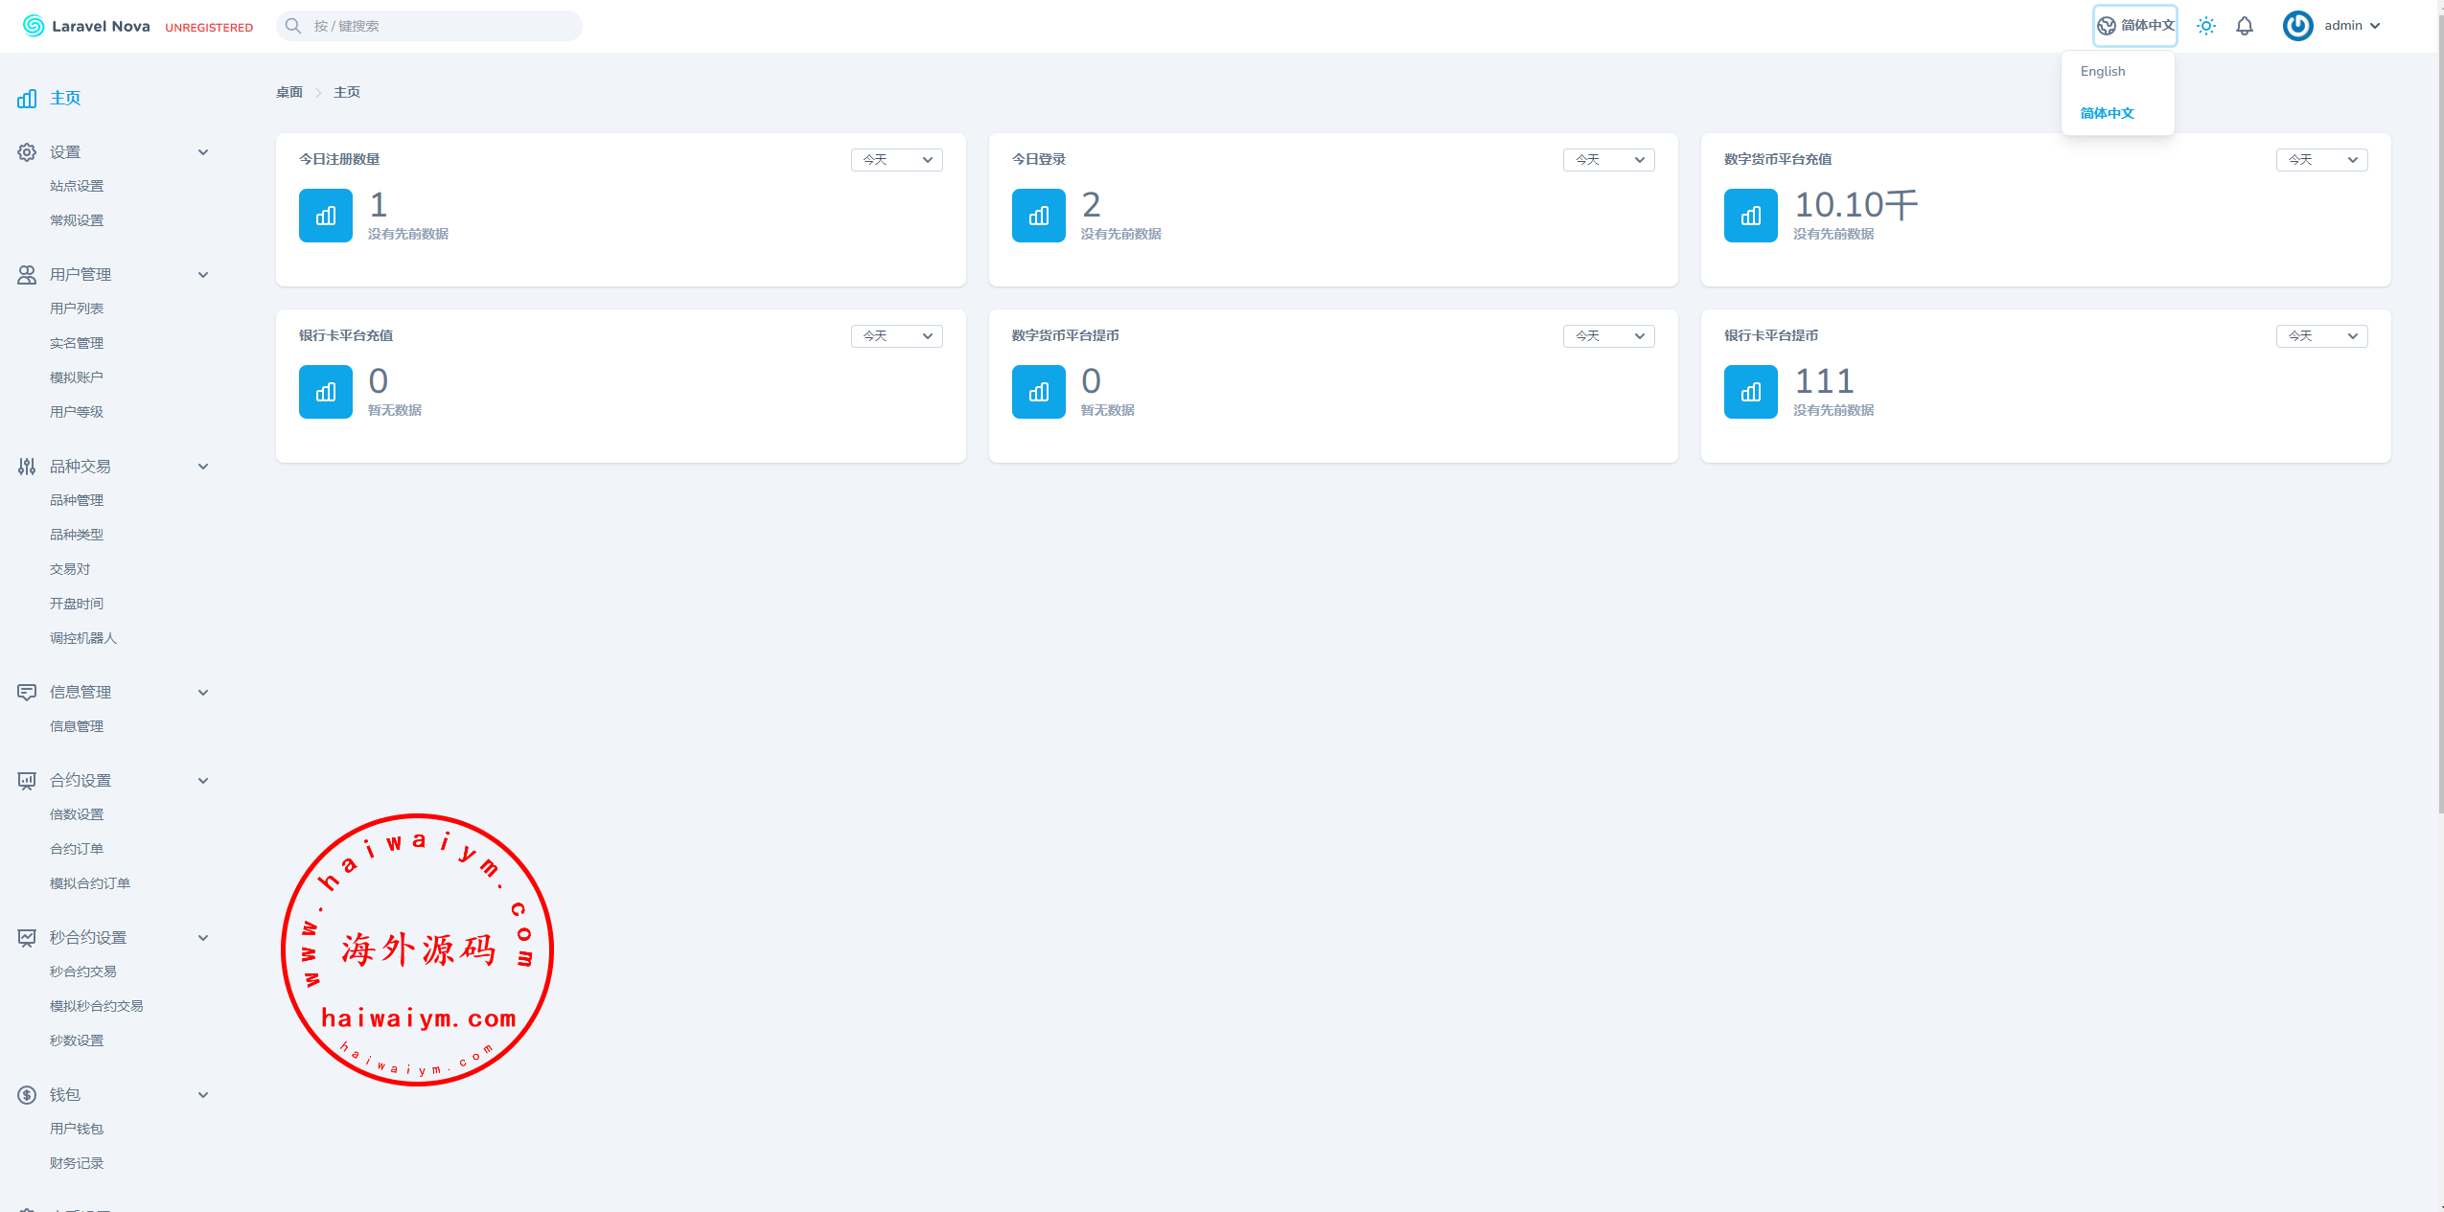Click the 钱包 dollar icon
2444x1212 pixels.
[27, 1095]
